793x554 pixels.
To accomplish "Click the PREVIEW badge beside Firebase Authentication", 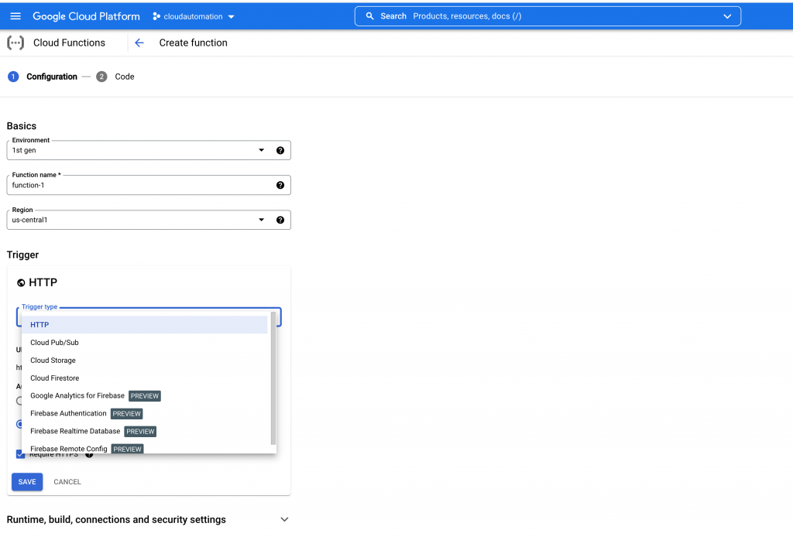I will (x=126, y=414).
